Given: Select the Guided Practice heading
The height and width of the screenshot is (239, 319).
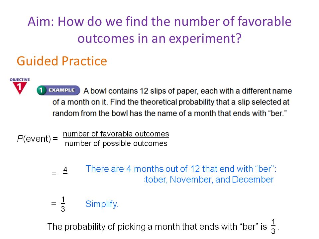Looking at the screenshot, I should (62, 61).
